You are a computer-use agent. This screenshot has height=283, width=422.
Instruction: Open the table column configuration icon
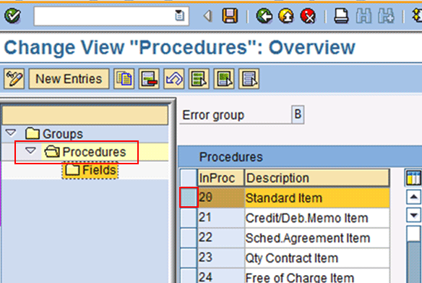(x=413, y=178)
